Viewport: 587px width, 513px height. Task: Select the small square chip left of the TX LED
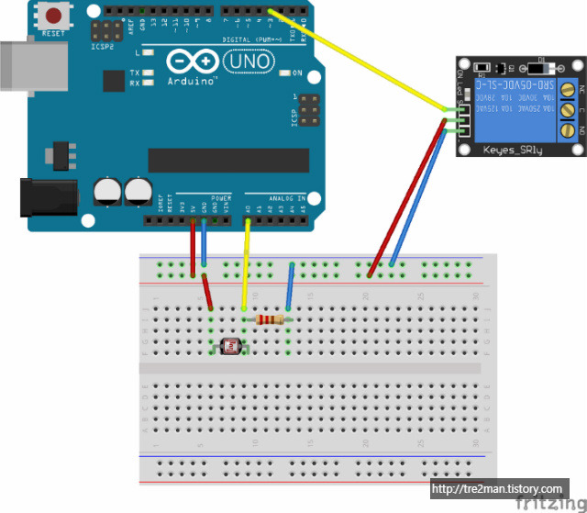click(x=114, y=81)
